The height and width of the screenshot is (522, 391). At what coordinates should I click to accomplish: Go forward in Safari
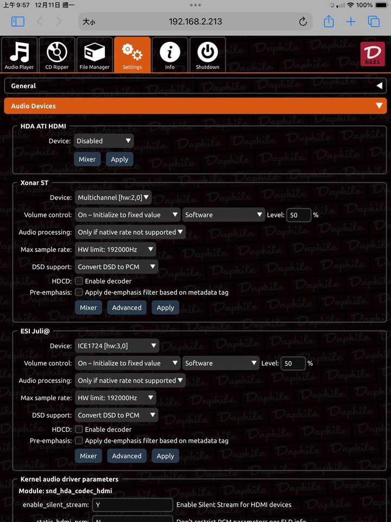(59, 22)
